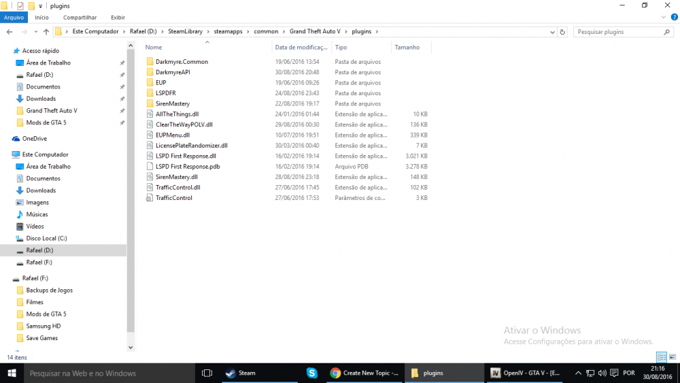Select the AllTheThings.dll file
680x383 pixels.
tap(177, 114)
